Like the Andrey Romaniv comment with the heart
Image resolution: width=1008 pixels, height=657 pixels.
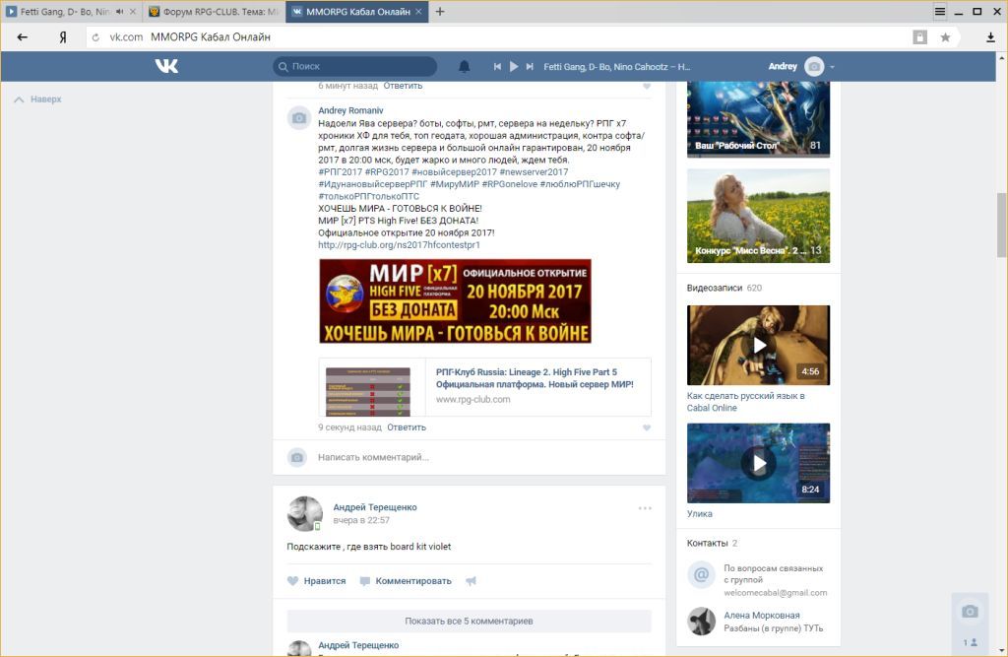647,427
